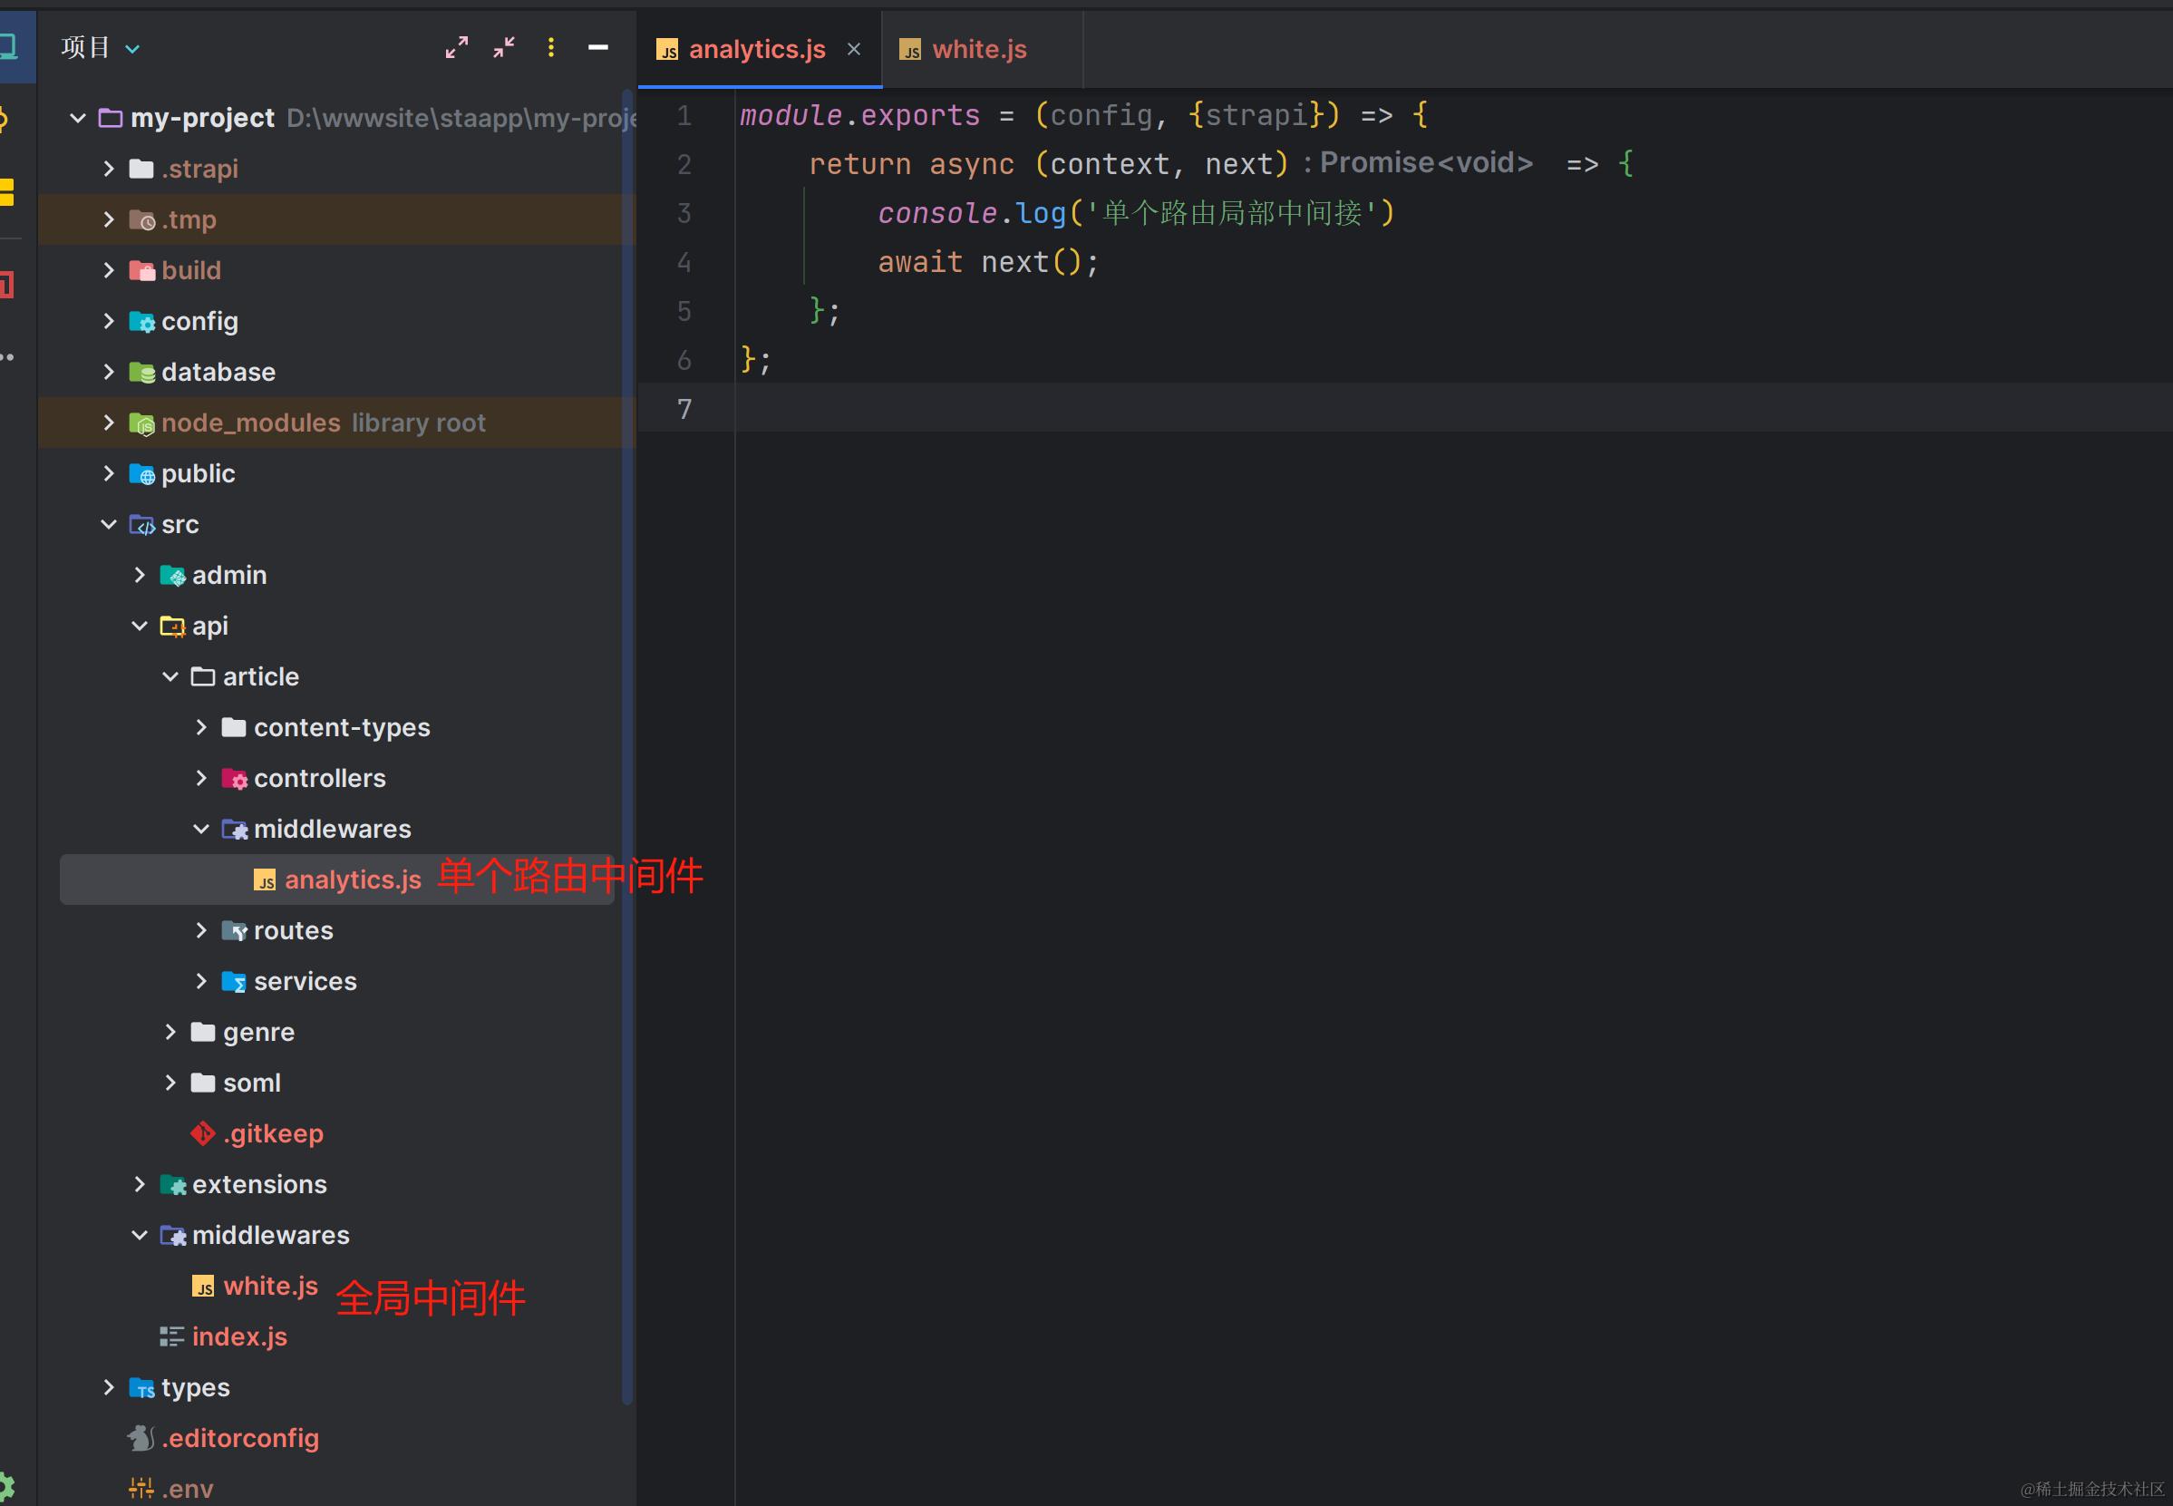Viewport: 2173px width, 1506px height.
Task: Expand the routes folder
Action: pyautogui.click(x=201, y=930)
